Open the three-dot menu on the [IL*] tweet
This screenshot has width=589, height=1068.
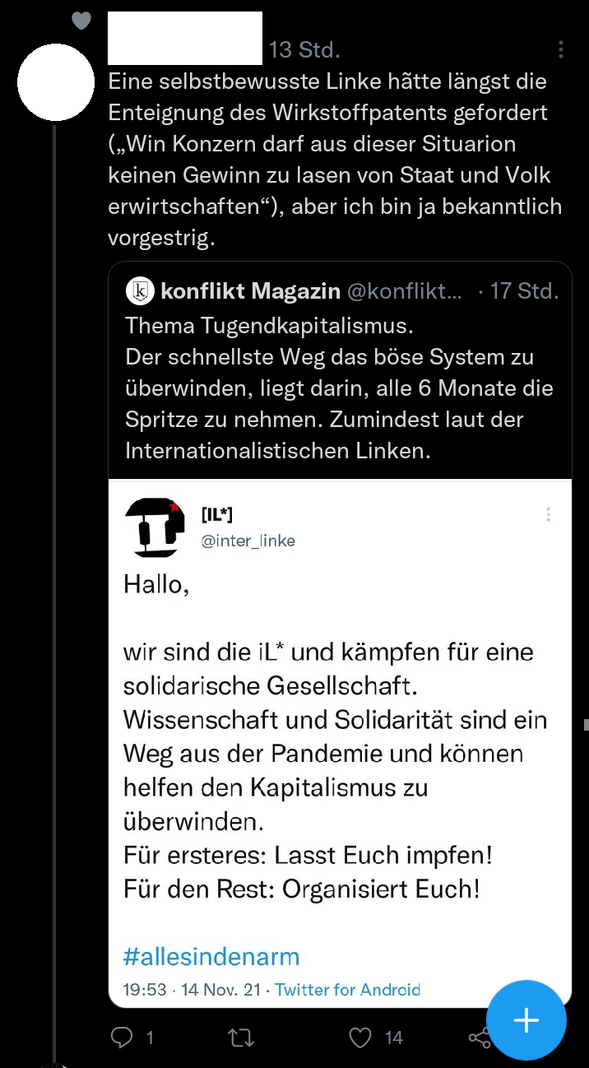click(549, 514)
